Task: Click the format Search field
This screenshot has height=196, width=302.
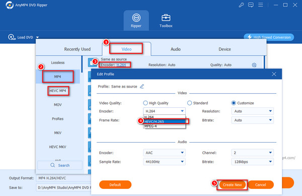Action: tap(60, 165)
